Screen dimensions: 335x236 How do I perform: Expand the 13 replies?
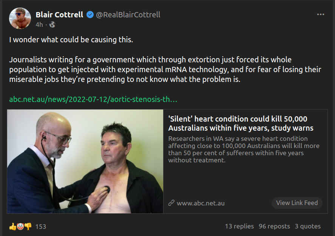(x=239, y=226)
